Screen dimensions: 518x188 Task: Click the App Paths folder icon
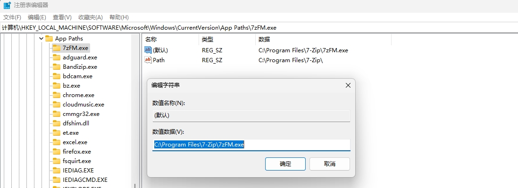click(49, 38)
